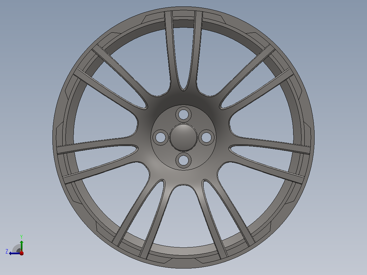Select the right lug bolt hole
Image resolution: width=367 pixels, height=275 pixels.
206,137
